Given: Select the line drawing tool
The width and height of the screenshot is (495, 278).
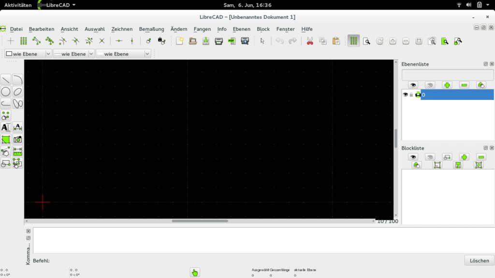Looking at the screenshot, I should [x=6, y=80].
